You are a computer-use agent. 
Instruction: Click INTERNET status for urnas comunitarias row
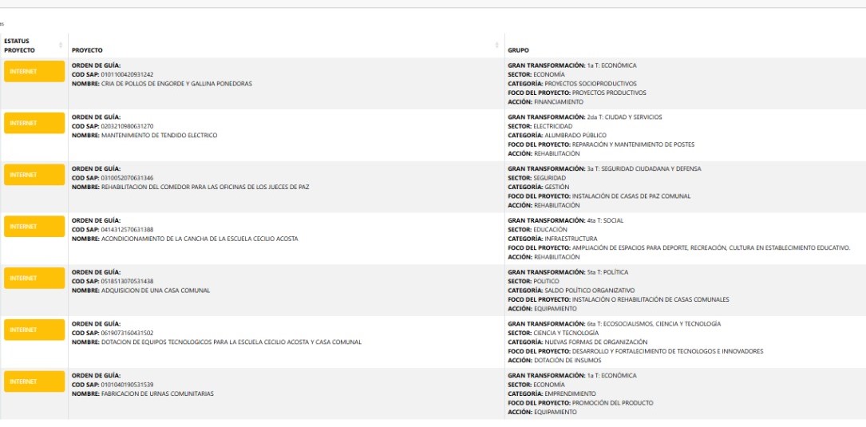pyautogui.click(x=34, y=382)
